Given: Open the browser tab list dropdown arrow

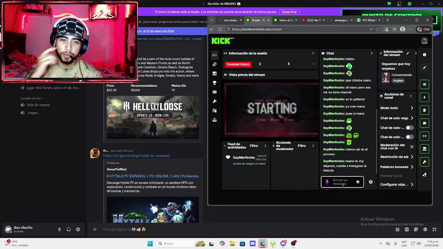Looking at the screenshot, I should [x=212, y=20].
